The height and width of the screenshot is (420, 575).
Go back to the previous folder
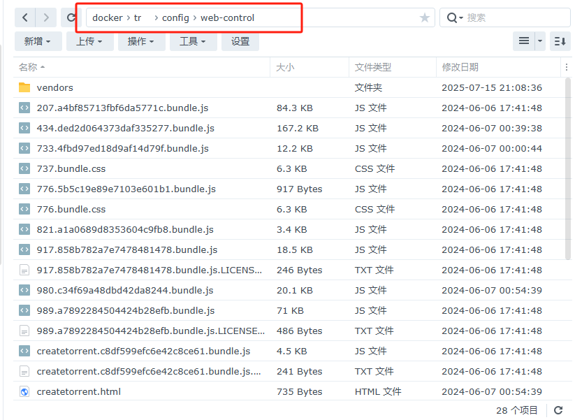pyautogui.click(x=25, y=17)
